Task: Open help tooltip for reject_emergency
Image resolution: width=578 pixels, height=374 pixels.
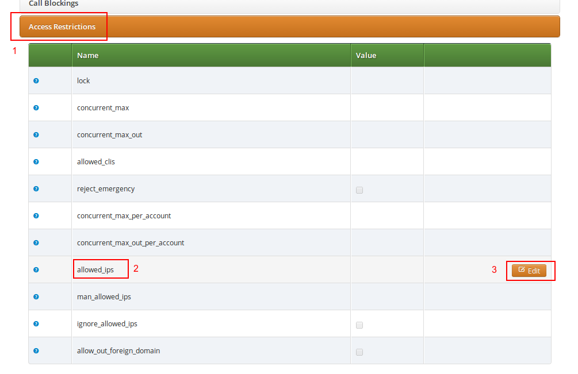Action: click(x=36, y=188)
